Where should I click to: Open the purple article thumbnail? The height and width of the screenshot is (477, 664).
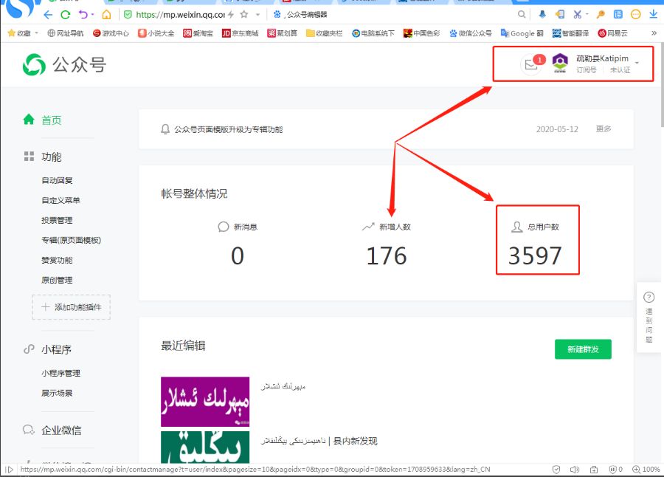coord(205,402)
